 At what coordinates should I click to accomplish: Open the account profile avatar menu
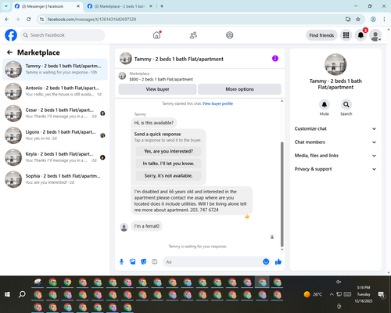pos(375,35)
